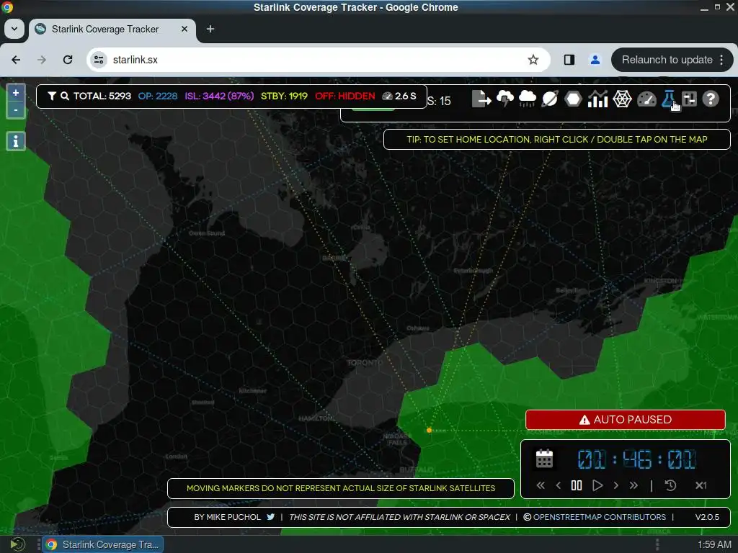Click the TORONTO label on the map
Image resolution: width=738 pixels, height=553 pixels.
pos(364,363)
